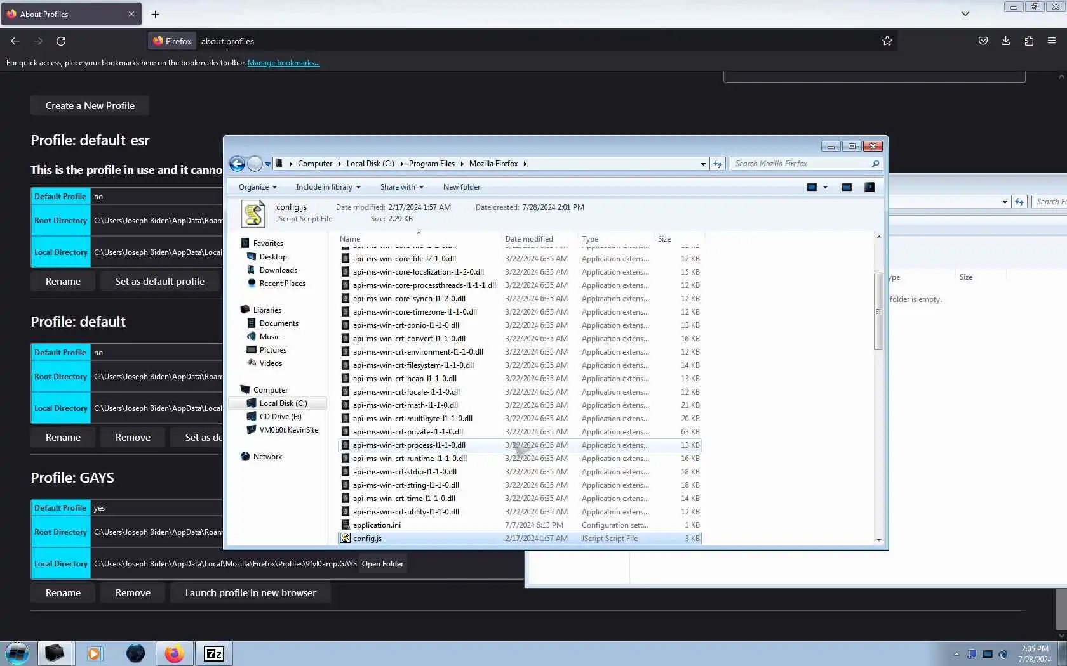Viewport: 1067px width, 666px height.
Task: Click the Manage bookmarks link
Action: [x=284, y=63]
